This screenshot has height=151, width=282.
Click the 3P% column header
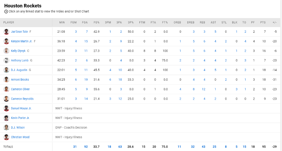click(131, 22)
